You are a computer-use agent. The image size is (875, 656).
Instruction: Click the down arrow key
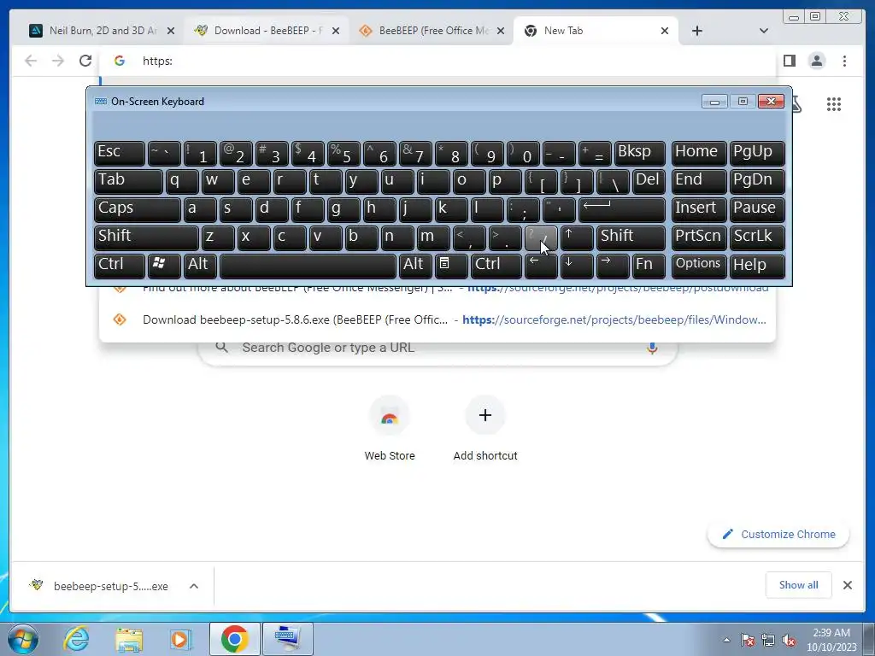click(x=577, y=266)
